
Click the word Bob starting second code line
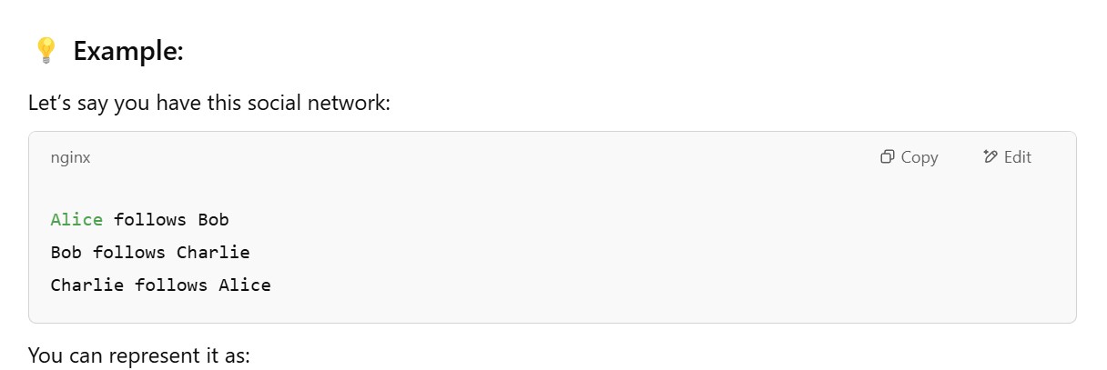tap(66, 252)
